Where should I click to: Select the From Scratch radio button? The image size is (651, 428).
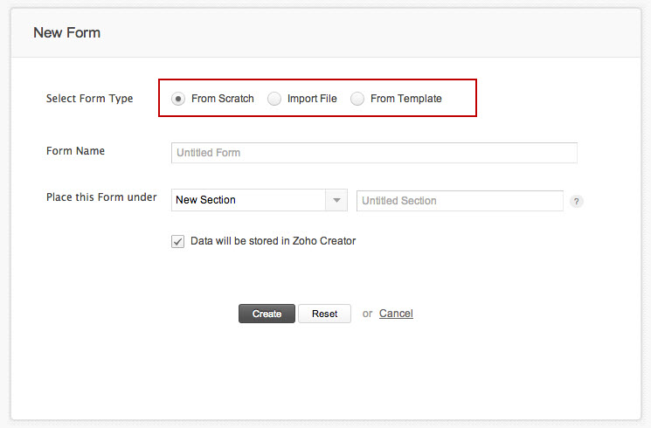(178, 99)
